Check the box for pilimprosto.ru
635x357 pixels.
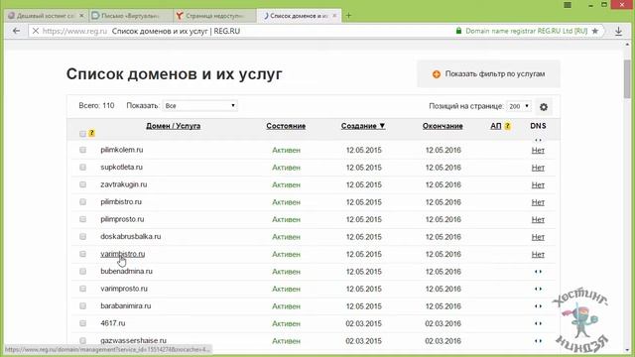82,219
